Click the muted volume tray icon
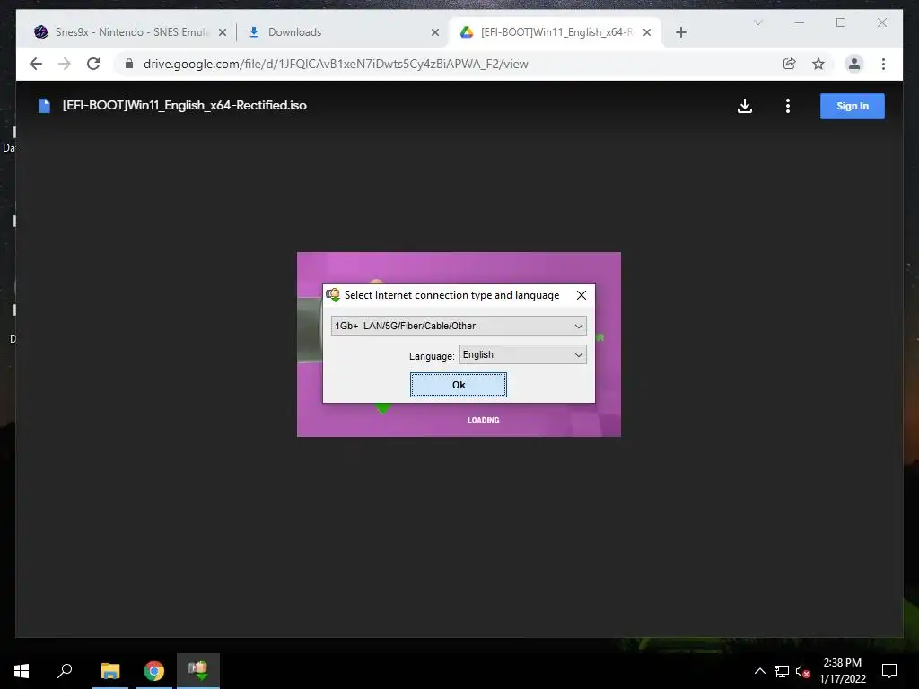Screen dimensions: 919x689 802,671
